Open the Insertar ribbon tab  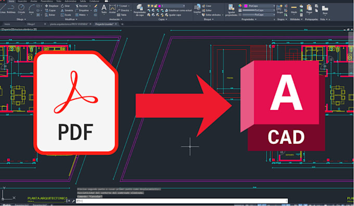[x=22, y=1]
